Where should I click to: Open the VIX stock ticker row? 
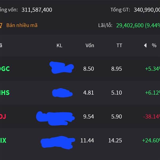[x=80, y=141]
